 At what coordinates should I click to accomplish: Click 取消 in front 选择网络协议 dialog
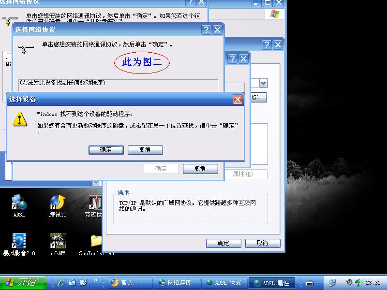pos(200,169)
